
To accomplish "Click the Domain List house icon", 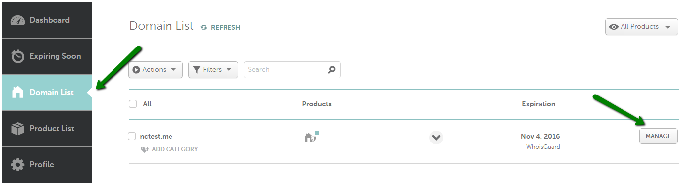I will point(18,93).
